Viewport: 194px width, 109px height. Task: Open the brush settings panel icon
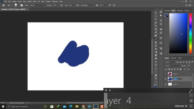click(22, 5)
